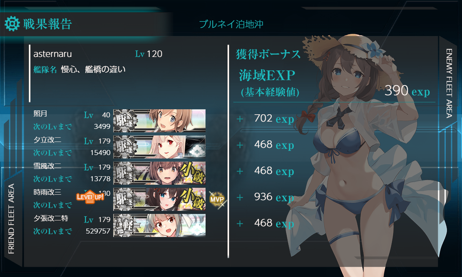Click the map name ブルネイ泊地沖
Viewport: 462px width, 277px height.
tap(231, 24)
